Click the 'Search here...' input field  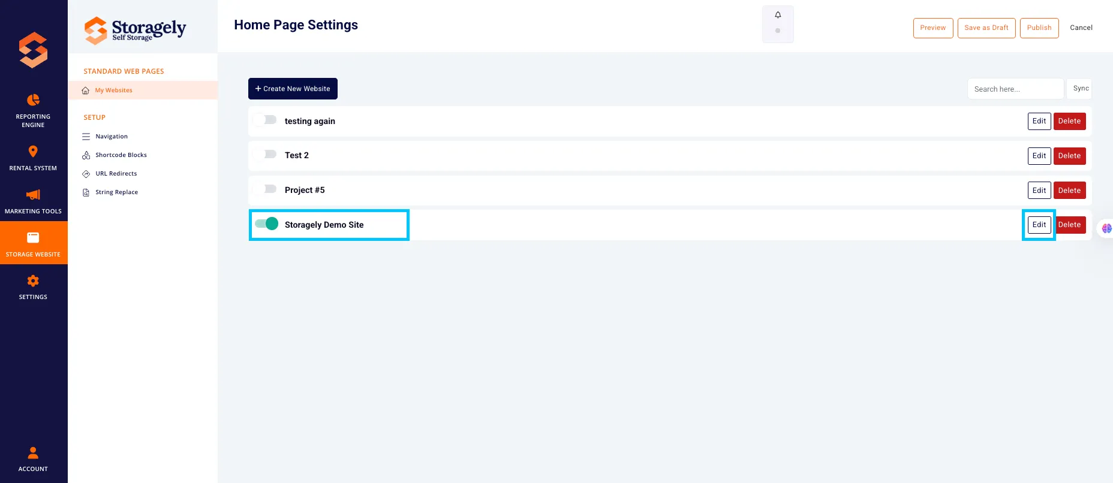pyautogui.click(x=1016, y=89)
